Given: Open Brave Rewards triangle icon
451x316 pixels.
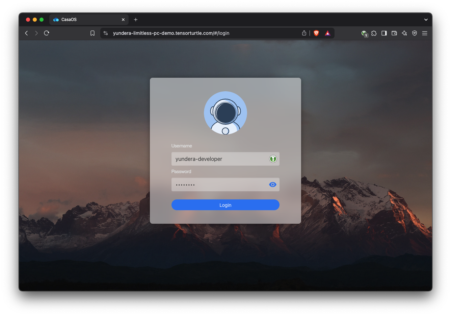Looking at the screenshot, I should (x=327, y=33).
